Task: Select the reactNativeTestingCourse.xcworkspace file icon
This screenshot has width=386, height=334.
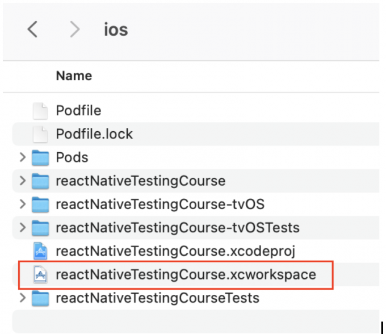Action: coord(40,274)
